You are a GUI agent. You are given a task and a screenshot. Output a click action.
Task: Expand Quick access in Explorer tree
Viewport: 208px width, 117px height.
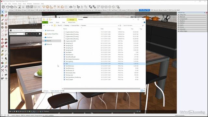click(x=43, y=31)
